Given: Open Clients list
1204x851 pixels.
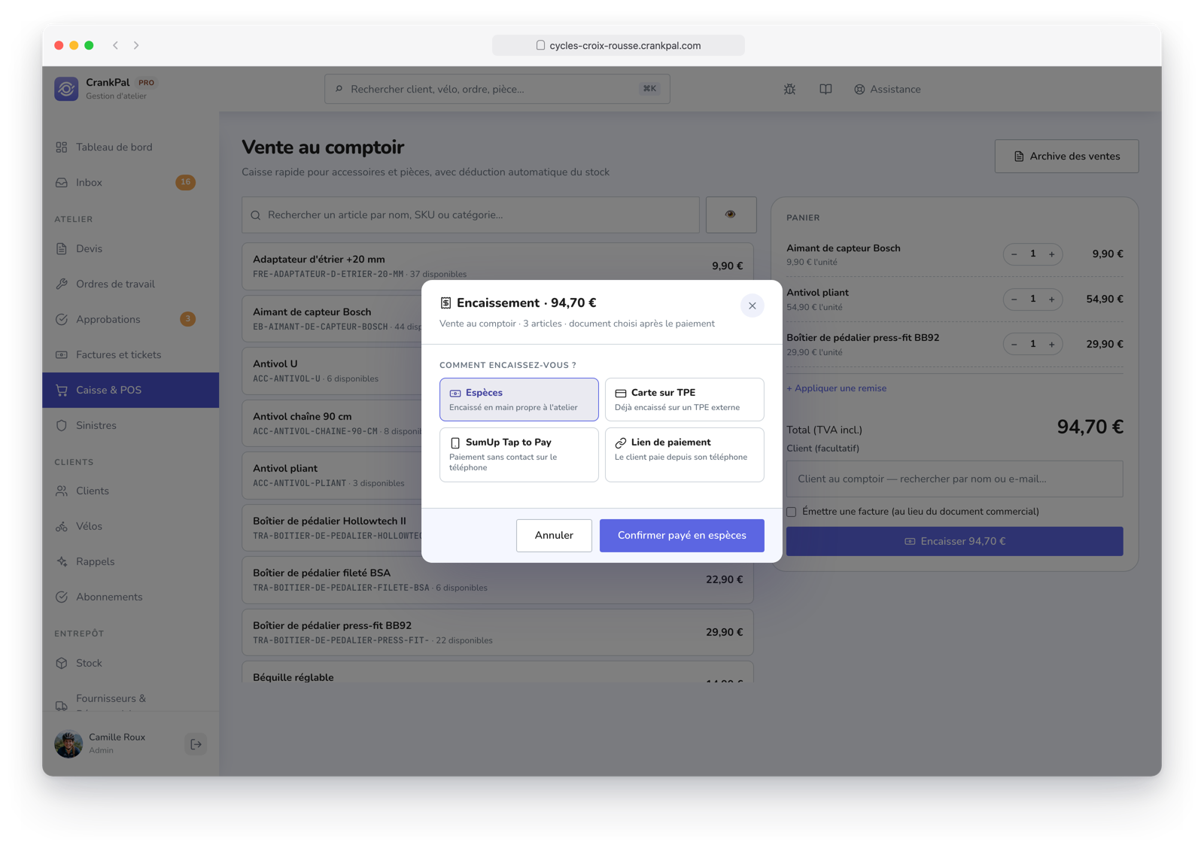Looking at the screenshot, I should coord(130,491).
